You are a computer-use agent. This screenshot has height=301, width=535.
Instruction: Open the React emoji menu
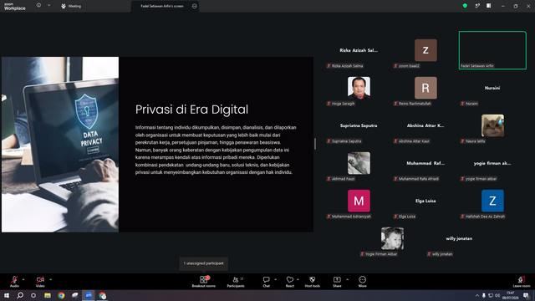pos(290,281)
